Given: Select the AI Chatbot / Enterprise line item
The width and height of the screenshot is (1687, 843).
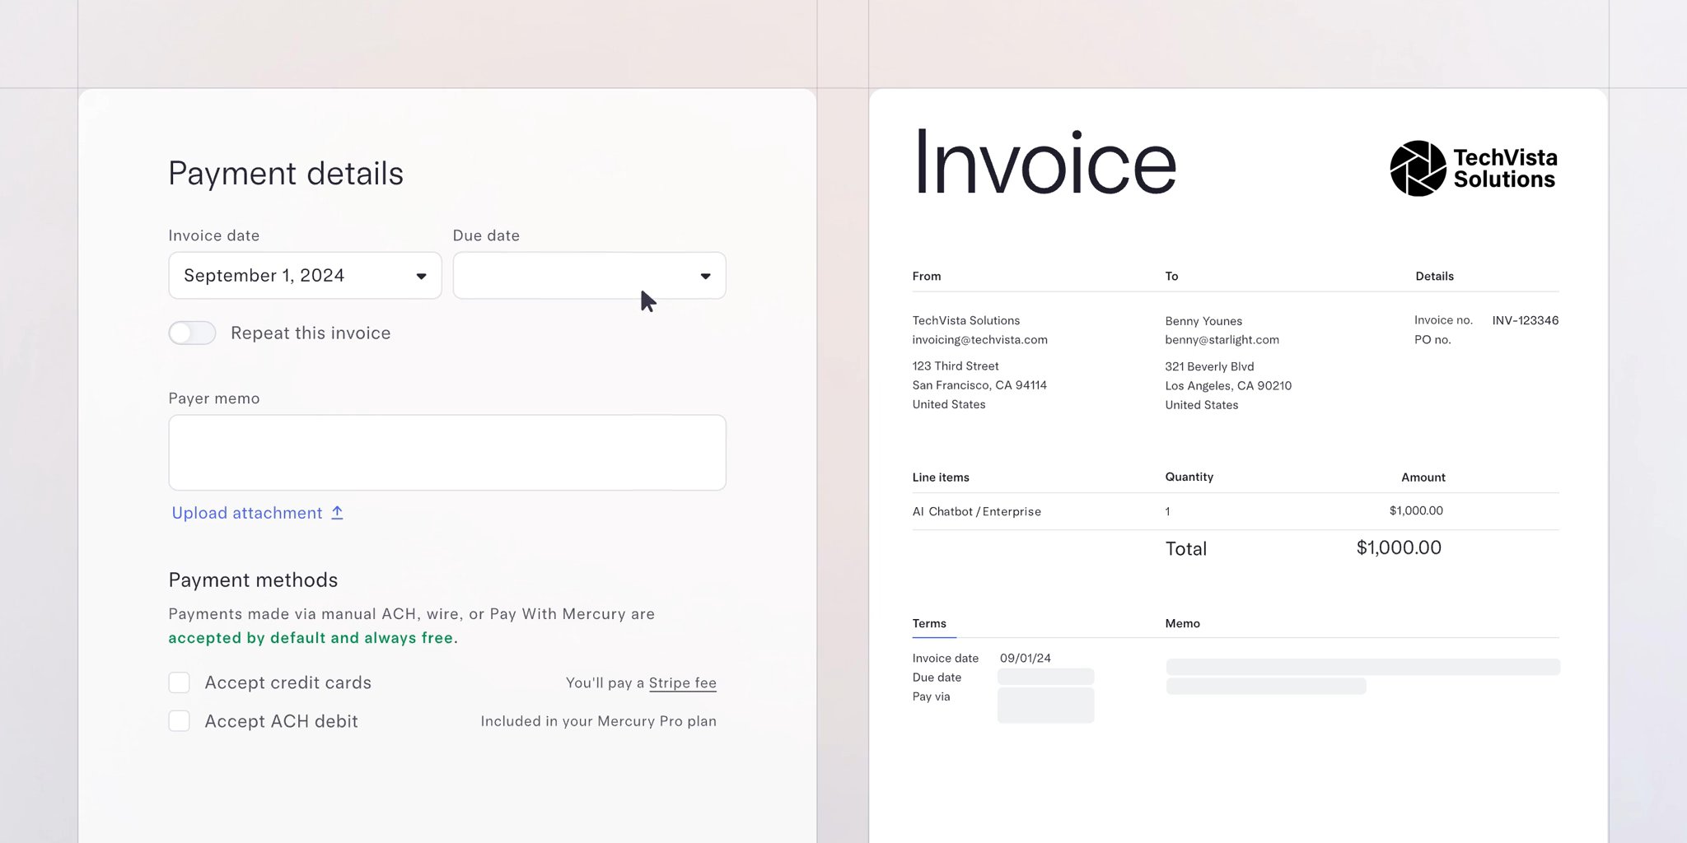Looking at the screenshot, I should (x=976, y=511).
